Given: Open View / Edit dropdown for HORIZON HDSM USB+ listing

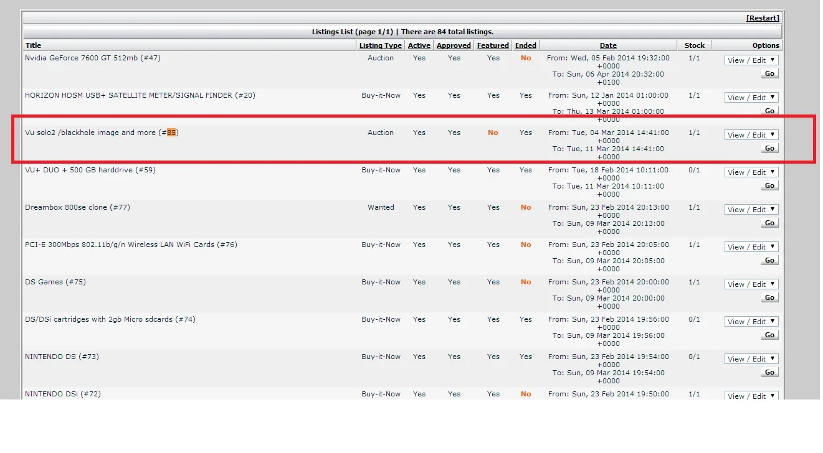Looking at the screenshot, I should click(751, 98).
